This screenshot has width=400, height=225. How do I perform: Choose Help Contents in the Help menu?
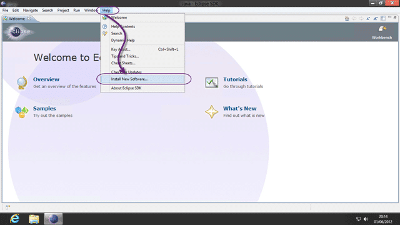142,26
